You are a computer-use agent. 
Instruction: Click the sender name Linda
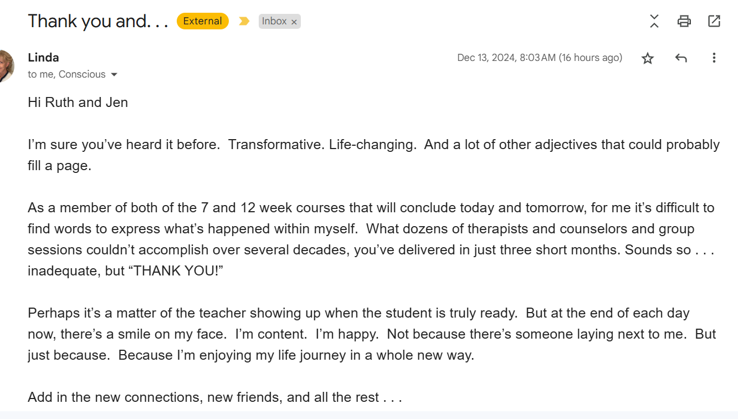pyautogui.click(x=43, y=58)
